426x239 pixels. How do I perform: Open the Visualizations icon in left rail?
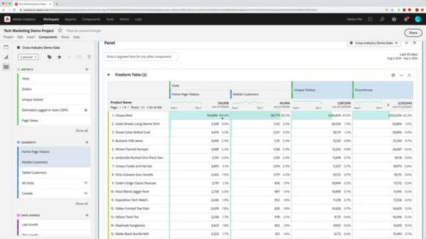pyautogui.click(x=6, y=57)
